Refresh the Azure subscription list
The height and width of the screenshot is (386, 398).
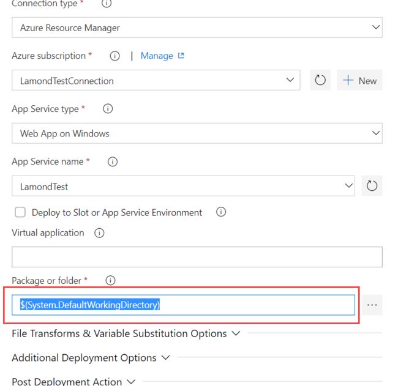coord(320,80)
